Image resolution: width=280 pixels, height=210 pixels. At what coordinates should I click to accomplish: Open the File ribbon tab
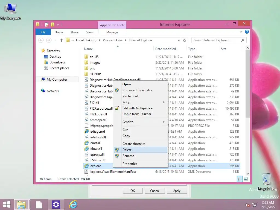point(43,32)
